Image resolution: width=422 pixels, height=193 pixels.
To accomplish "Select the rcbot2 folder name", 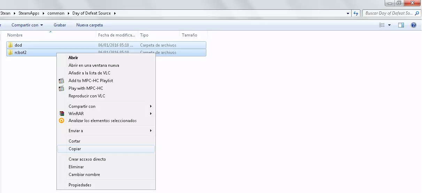I will (21, 53).
